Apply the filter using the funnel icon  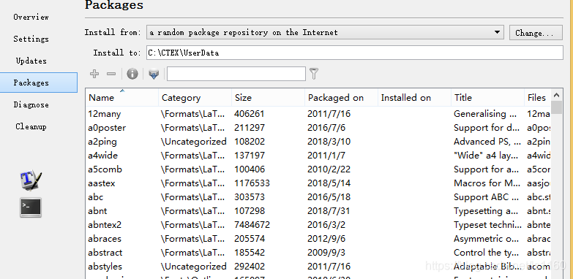pos(314,74)
